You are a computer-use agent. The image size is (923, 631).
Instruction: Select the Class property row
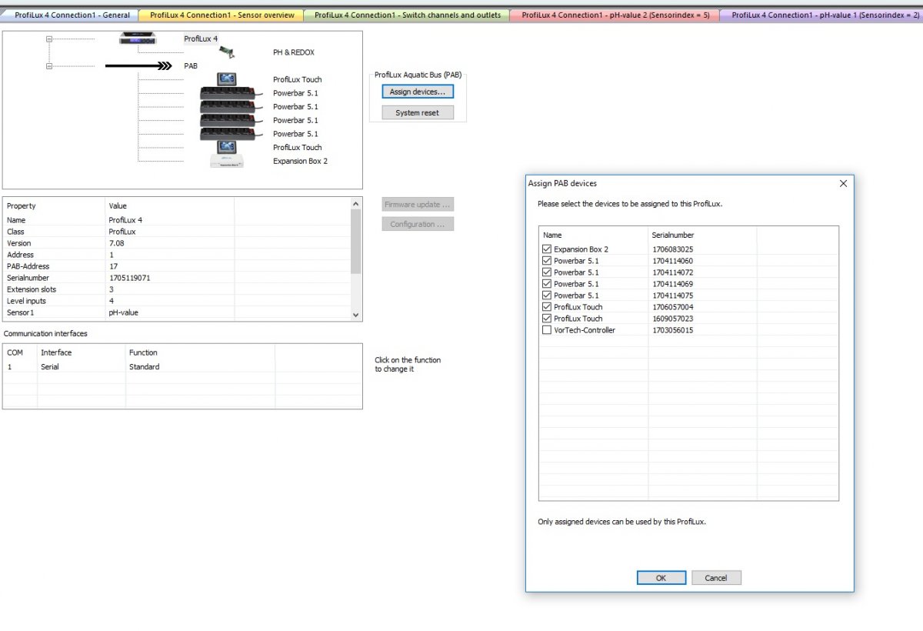[x=177, y=232]
